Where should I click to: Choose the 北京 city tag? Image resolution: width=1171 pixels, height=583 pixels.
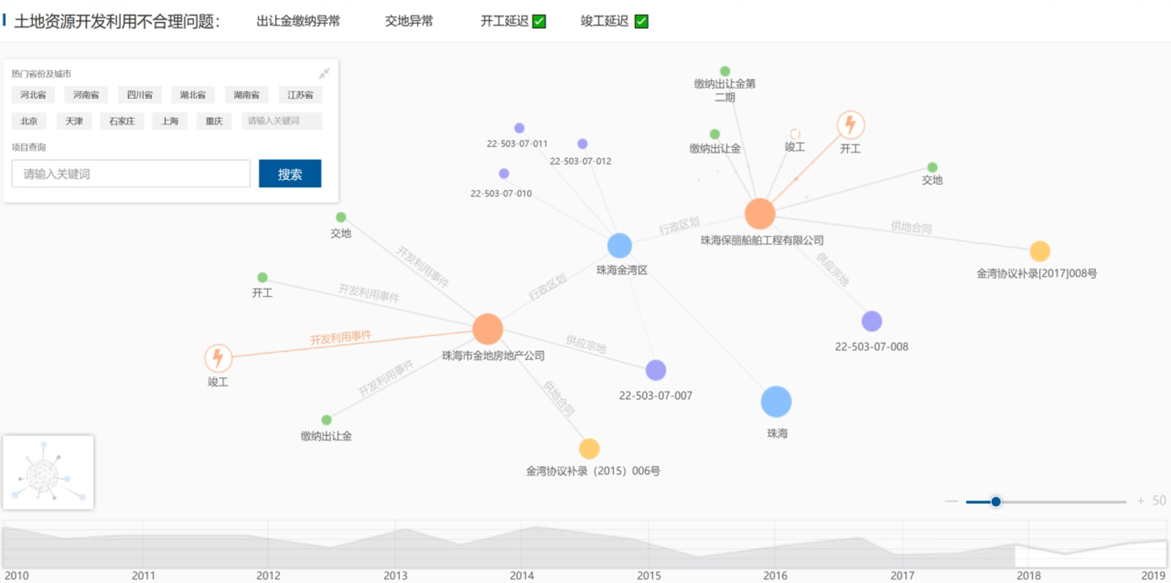coord(29,121)
